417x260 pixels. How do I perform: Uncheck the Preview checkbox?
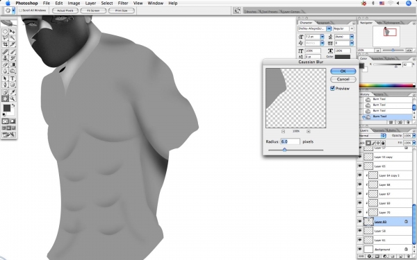[332, 88]
